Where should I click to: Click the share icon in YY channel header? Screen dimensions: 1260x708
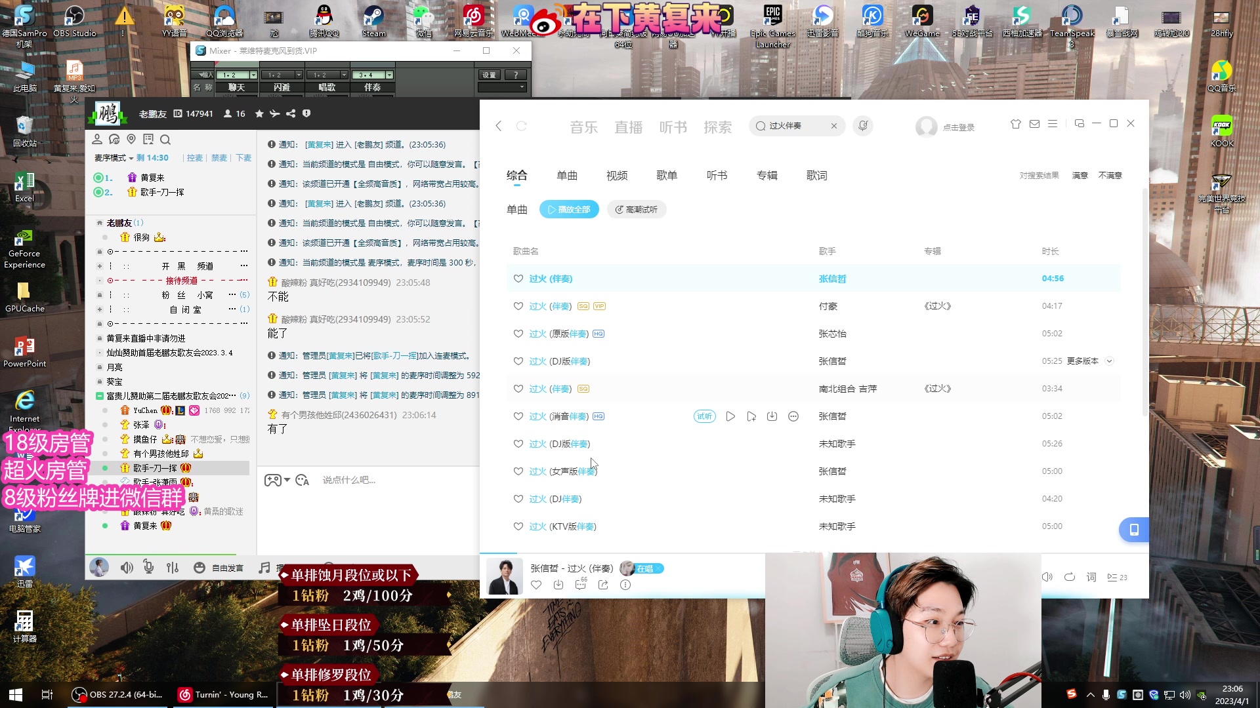(291, 113)
